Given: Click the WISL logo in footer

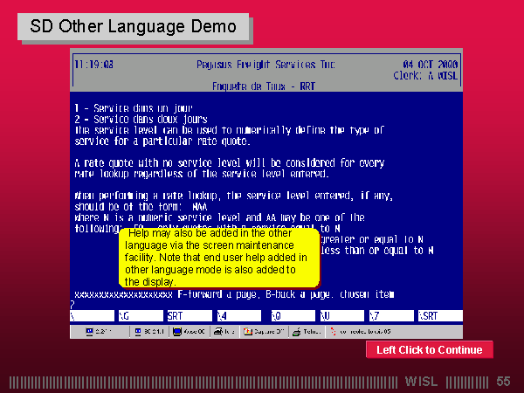Looking at the screenshot, I should pos(423,382).
